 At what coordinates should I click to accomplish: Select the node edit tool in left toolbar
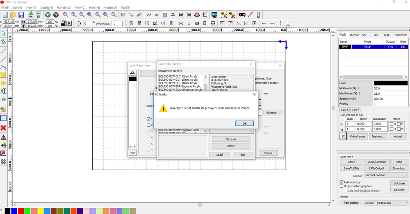click(x=3, y=42)
